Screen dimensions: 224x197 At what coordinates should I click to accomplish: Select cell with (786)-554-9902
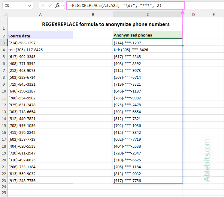(40, 97)
